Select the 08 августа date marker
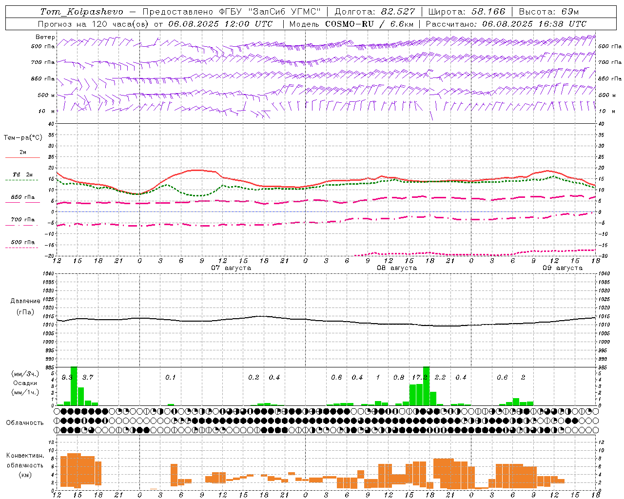 tap(397, 268)
